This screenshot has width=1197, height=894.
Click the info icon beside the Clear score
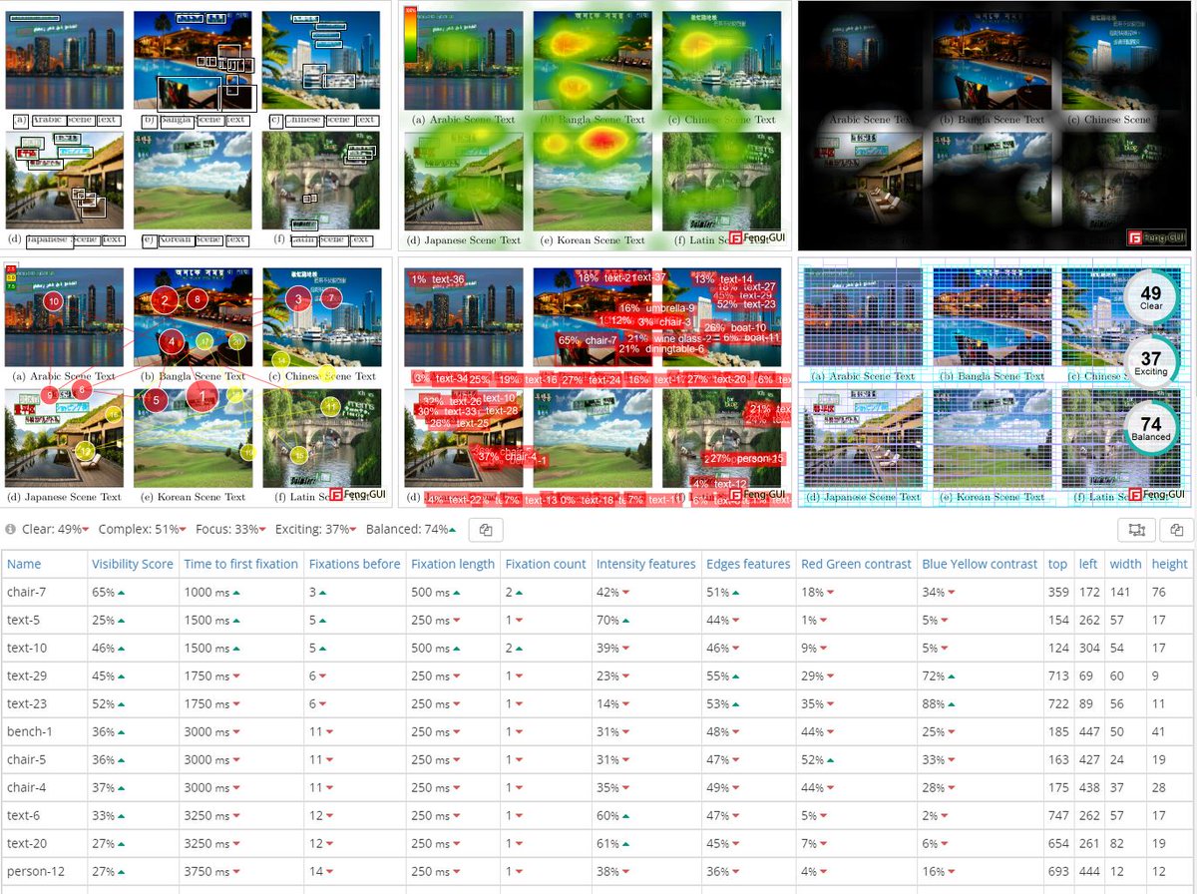pos(10,530)
